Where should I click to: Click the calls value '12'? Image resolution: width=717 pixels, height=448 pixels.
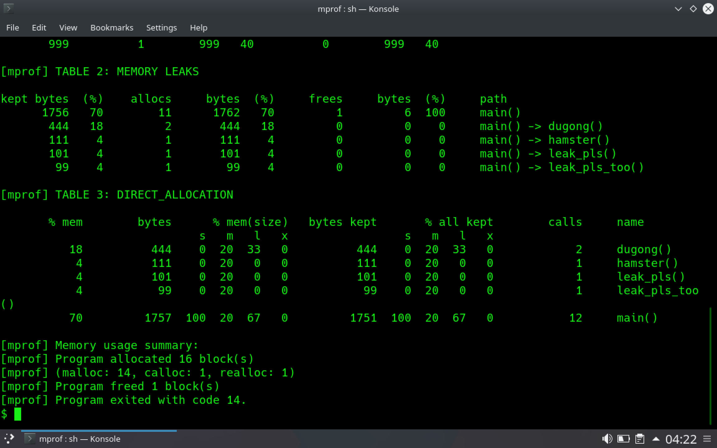[575, 318]
